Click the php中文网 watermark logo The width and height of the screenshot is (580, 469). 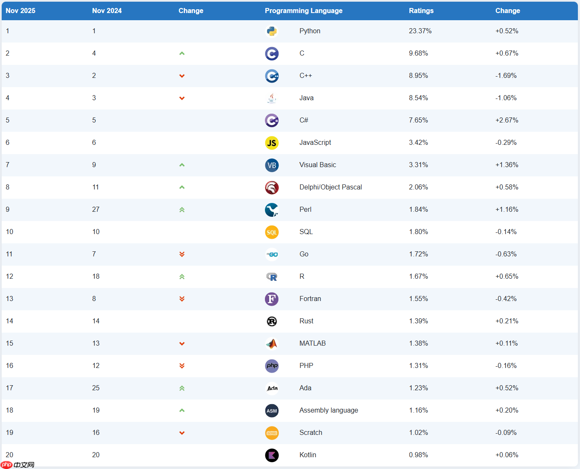[18, 465]
